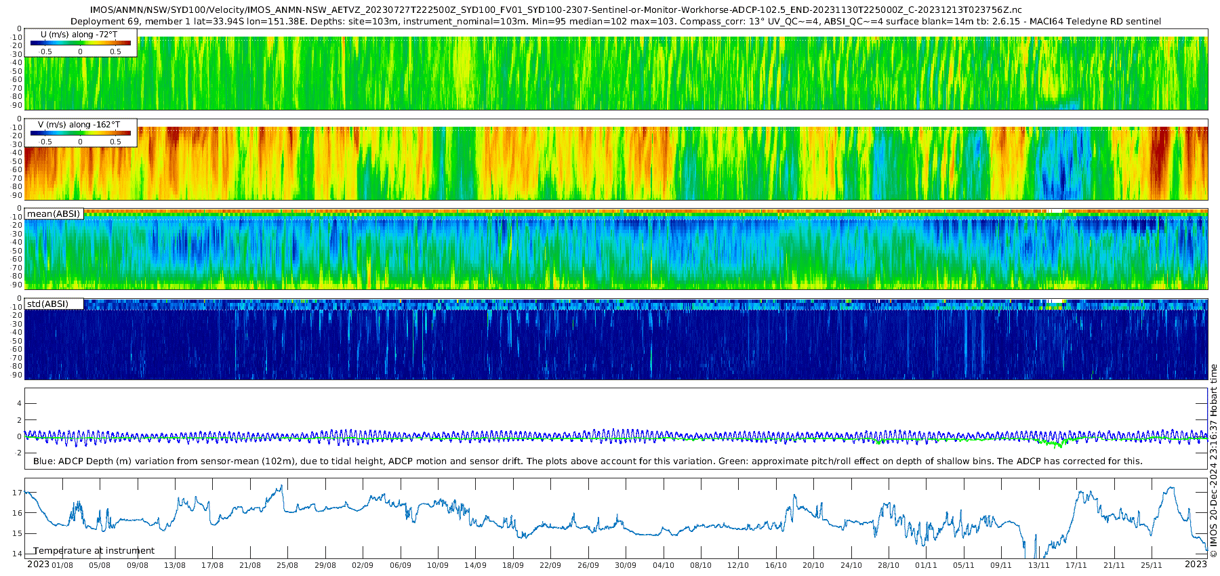Click the vertical IMOS copyright timestamp text
Screen dimensions: 1220x576
click(x=1213, y=461)
